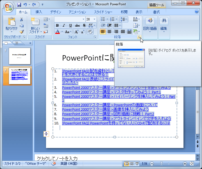Apply underline formatting to text

[x=70, y=26]
